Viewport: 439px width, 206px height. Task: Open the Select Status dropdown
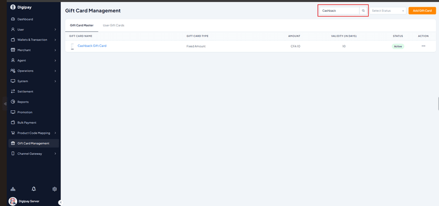click(388, 11)
